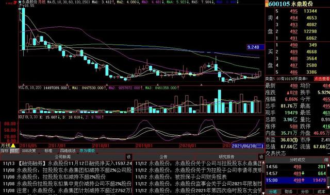Click the 2021/06/30(三) date label
Screen dimensions: 330x195
point(247,146)
